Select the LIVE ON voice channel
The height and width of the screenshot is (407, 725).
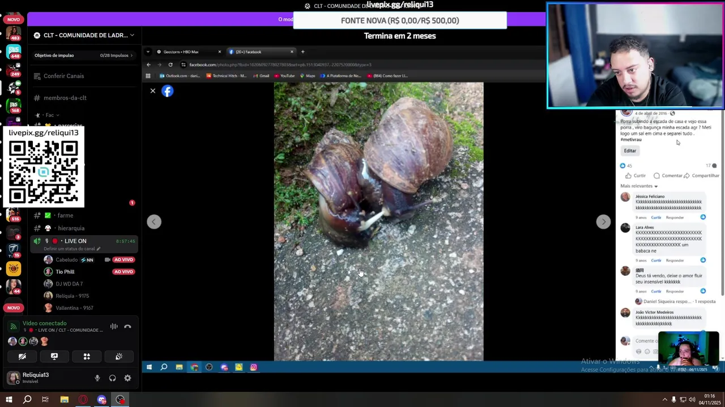pyautogui.click(x=75, y=241)
